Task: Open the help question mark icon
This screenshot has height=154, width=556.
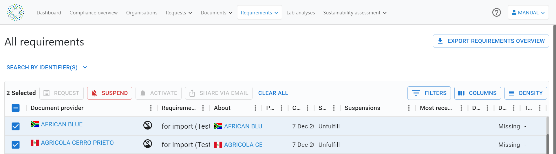Action: click(x=497, y=12)
